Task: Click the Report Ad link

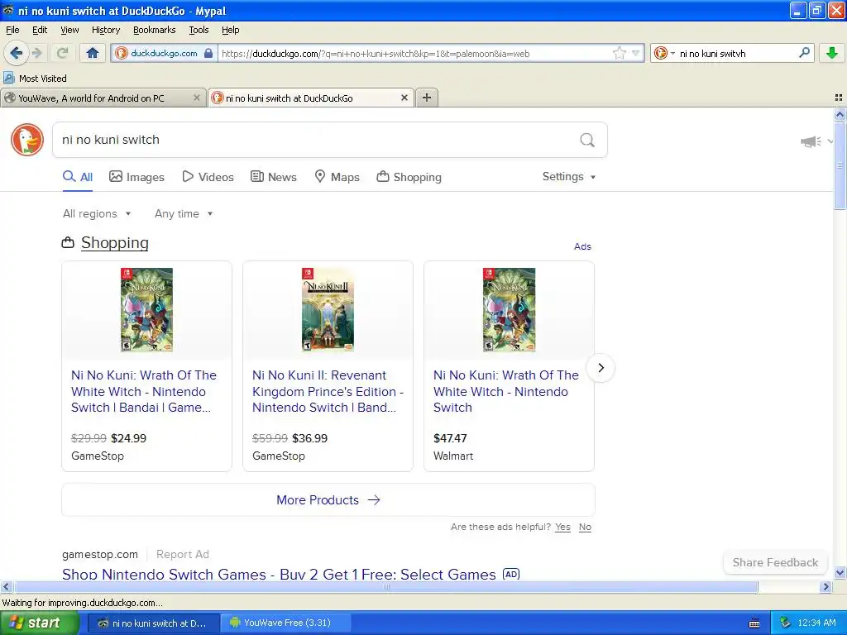Action: 183,554
